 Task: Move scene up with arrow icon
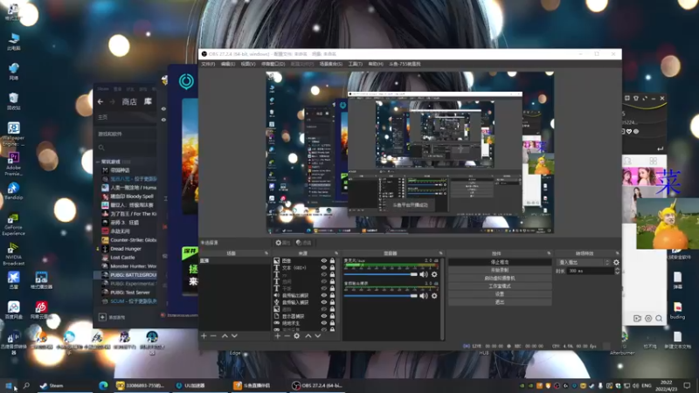[225, 336]
